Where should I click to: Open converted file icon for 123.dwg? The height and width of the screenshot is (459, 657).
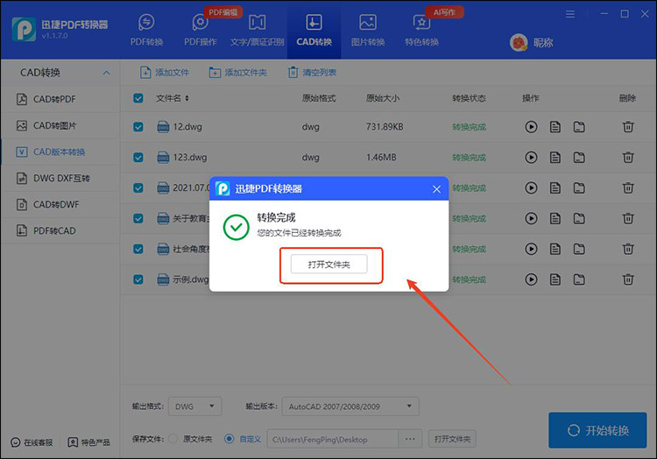555,158
